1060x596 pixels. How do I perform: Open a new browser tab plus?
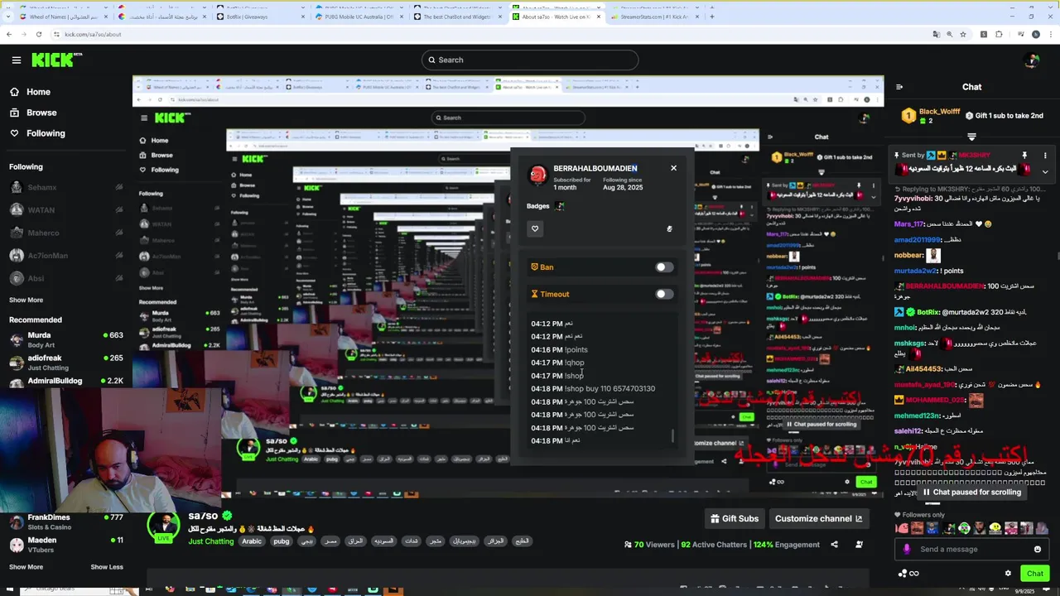[712, 16]
